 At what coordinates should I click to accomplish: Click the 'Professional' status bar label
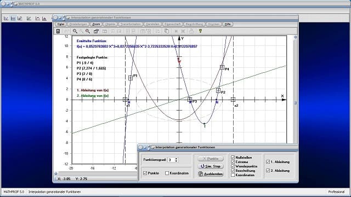336,192
